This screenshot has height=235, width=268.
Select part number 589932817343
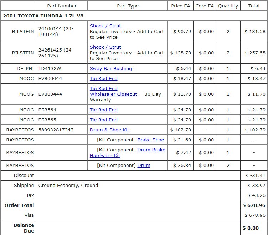coord(56,130)
